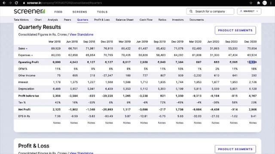Click the OPM % row label
The height and width of the screenshot is (154, 275).
coord(23,69)
